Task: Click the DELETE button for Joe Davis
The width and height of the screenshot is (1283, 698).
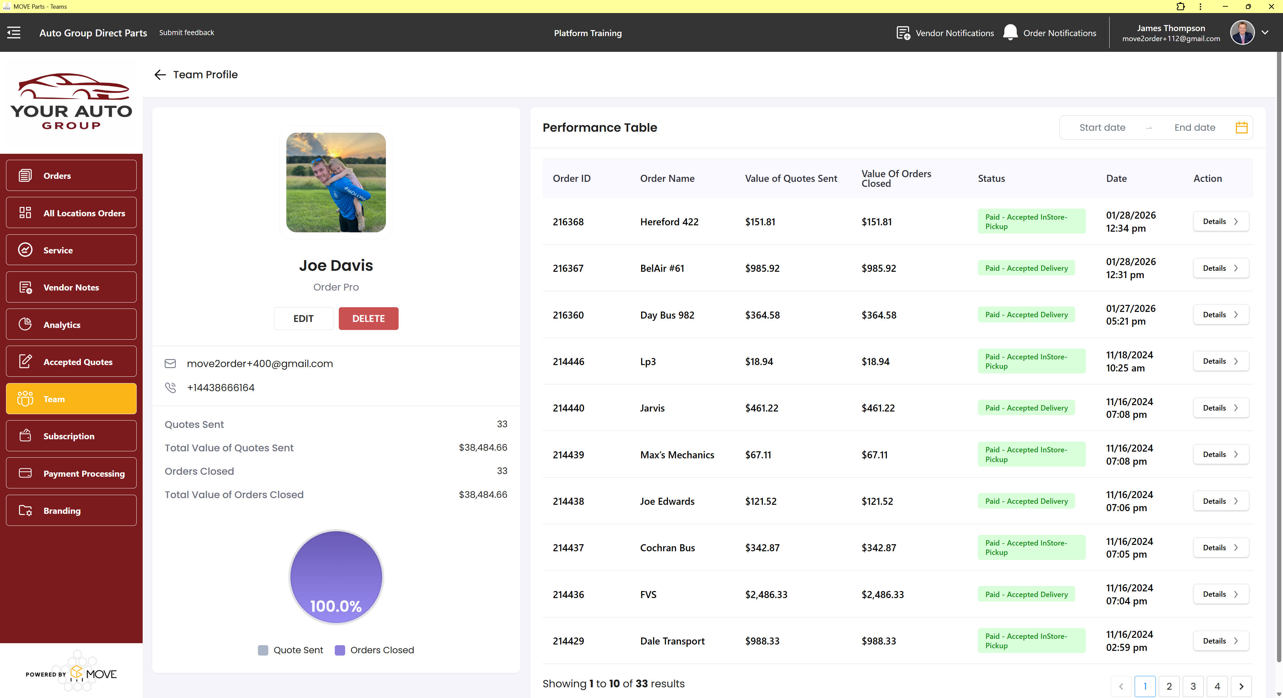Action: (368, 318)
